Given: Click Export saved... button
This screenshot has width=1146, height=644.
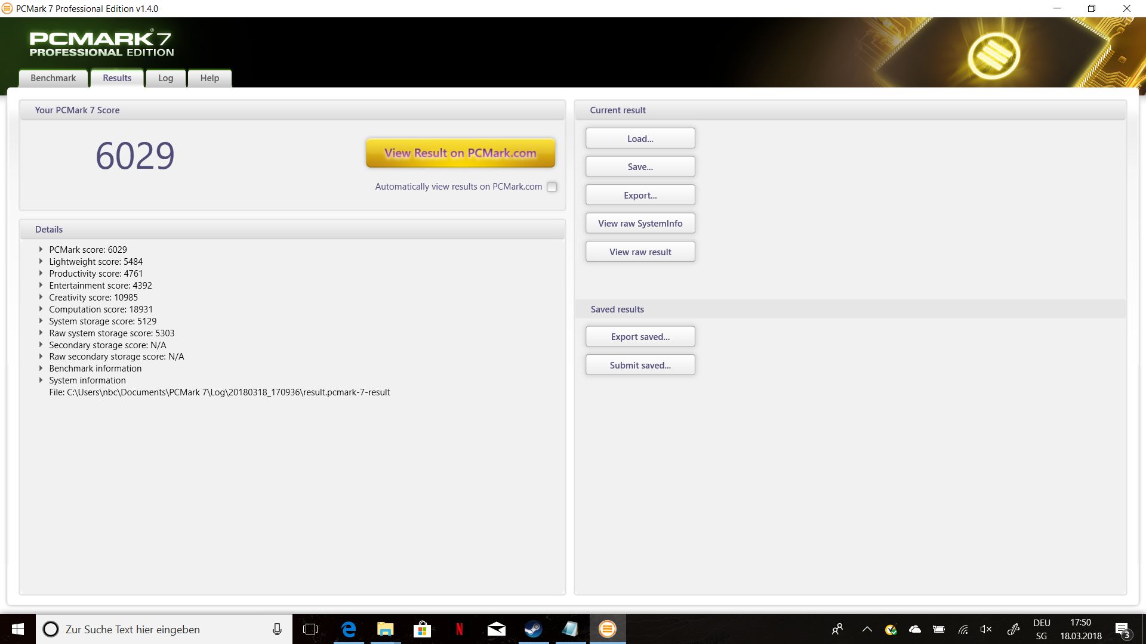Looking at the screenshot, I should pyautogui.click(x=640, y=336).
